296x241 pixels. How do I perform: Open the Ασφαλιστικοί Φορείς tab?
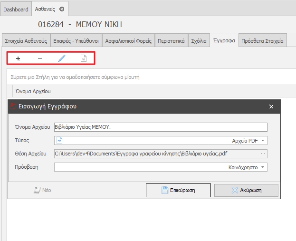[x=128, y=41]
